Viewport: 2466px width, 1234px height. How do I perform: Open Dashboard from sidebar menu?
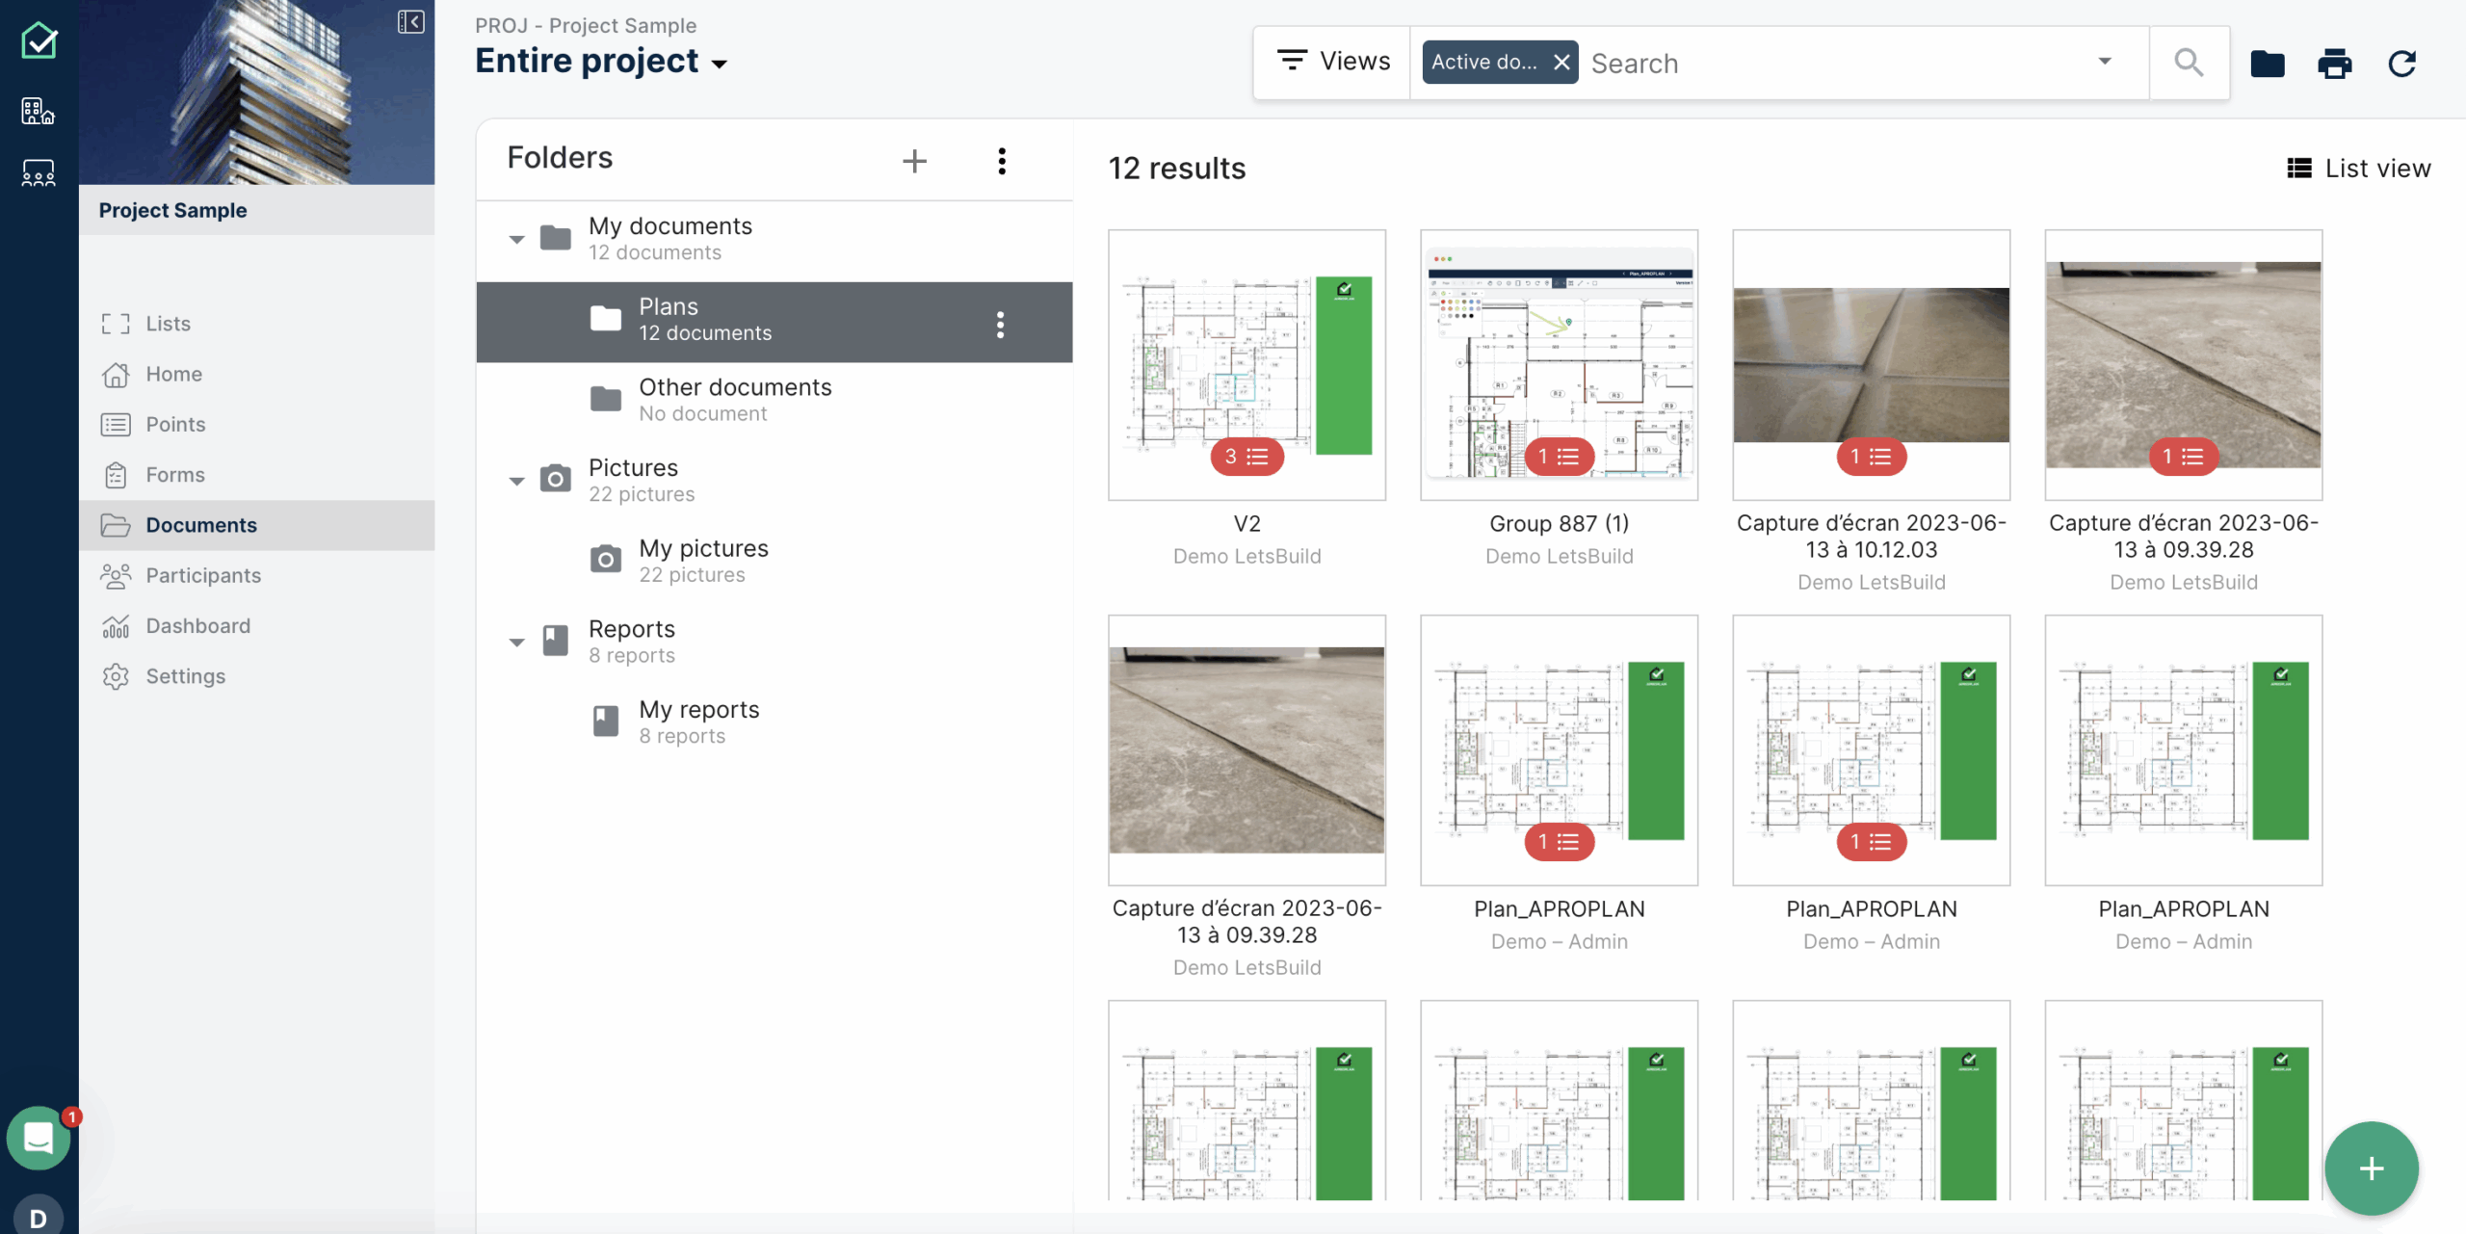pyautogui.click(x=197, y=626)
